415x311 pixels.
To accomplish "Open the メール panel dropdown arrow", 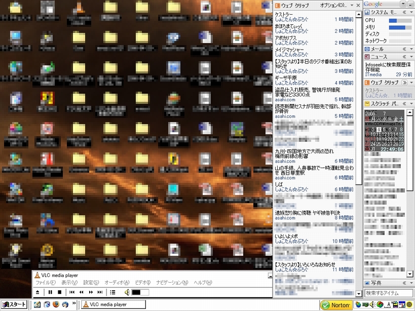I will tap(411, 49).
